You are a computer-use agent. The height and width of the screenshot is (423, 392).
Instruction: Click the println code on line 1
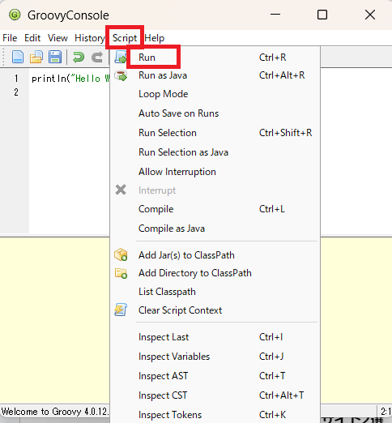coord(70,79)
